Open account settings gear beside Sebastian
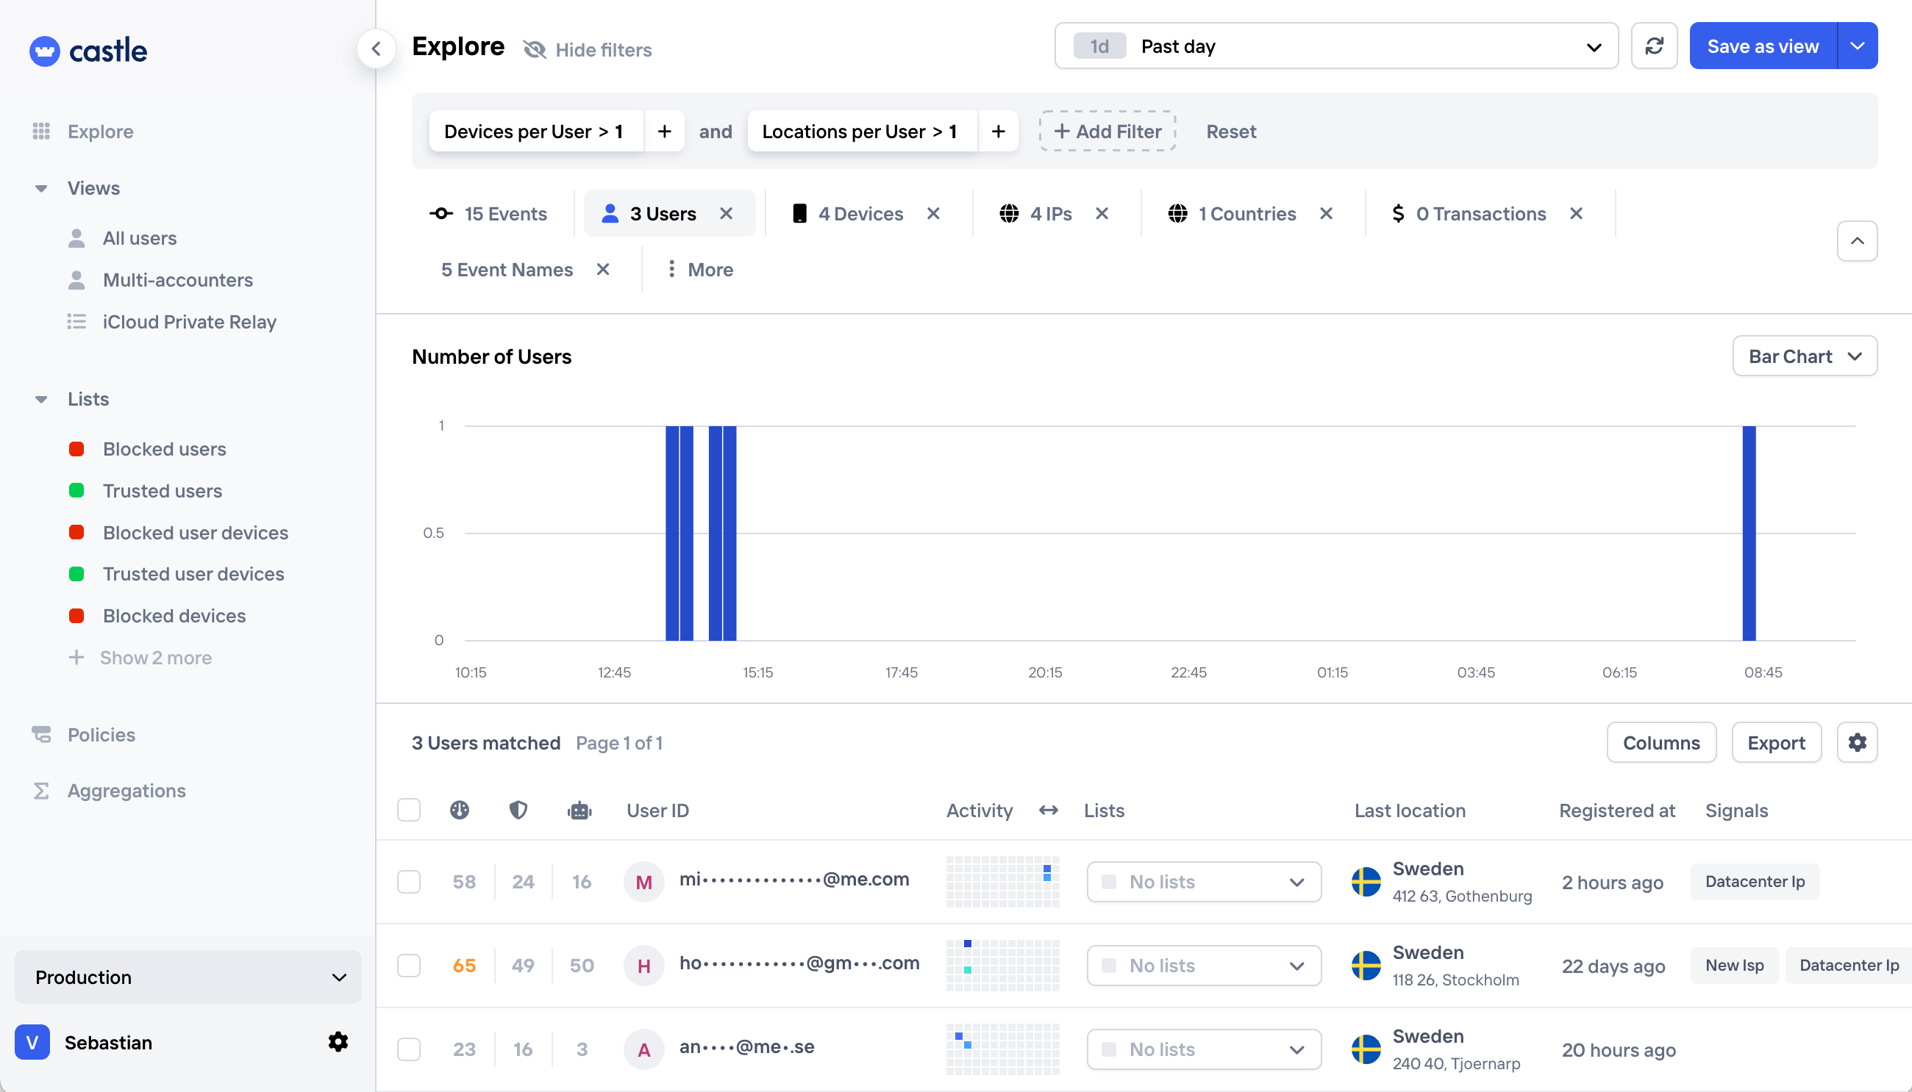Screen dimensions: 1912x1092 [x=338, y=1042]
